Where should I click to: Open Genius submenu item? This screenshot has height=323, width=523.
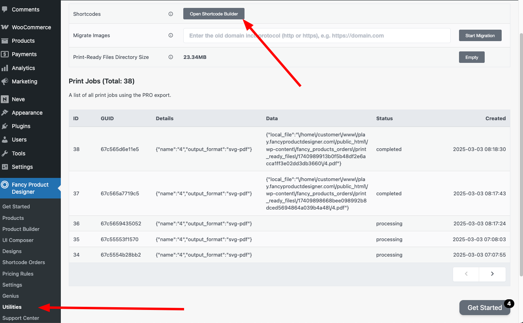(x=11, y=296)
